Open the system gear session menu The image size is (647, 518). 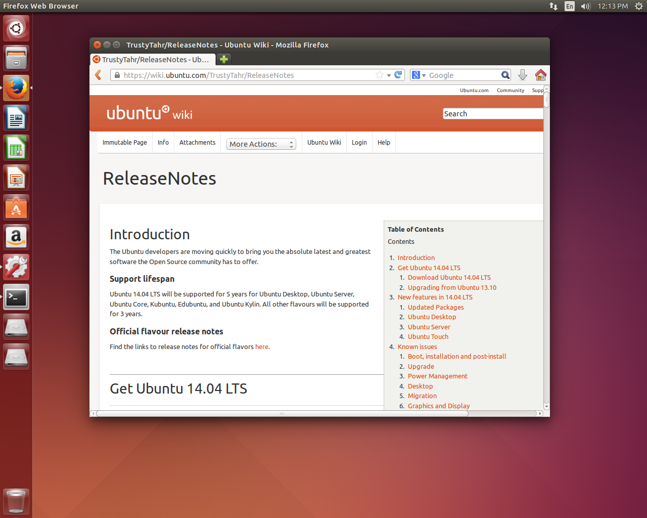point(638,6)
